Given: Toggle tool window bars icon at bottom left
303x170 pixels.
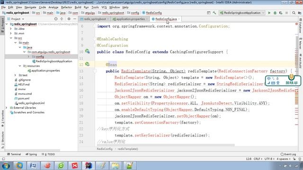Looking at the screenshot, I should coord(3,159).
